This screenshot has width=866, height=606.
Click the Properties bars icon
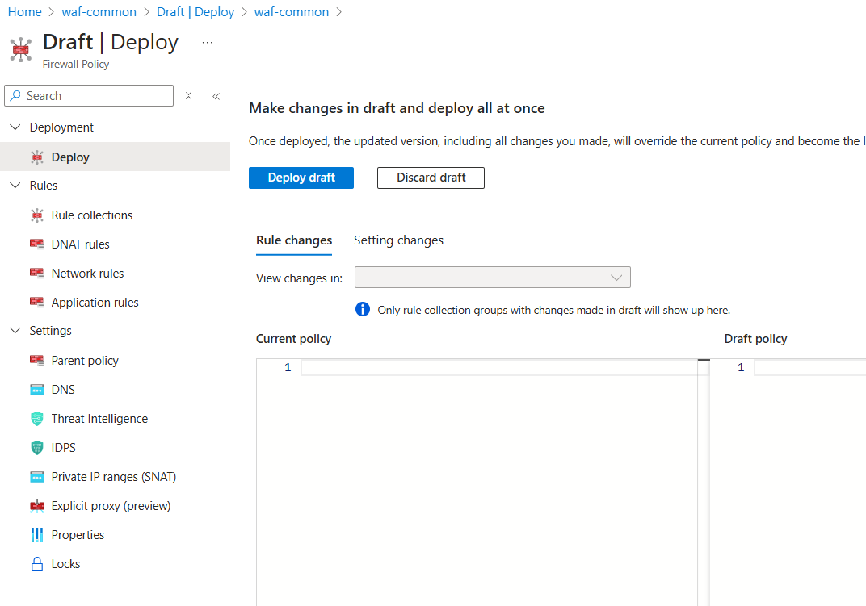(37, 535)
